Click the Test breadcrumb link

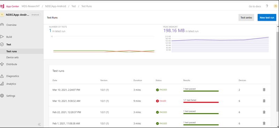[x=74, y=6]
